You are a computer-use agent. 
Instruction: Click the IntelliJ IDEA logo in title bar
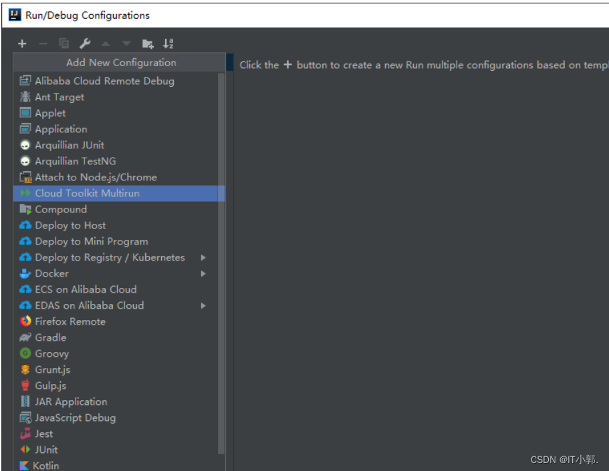[x=15, y=15]
